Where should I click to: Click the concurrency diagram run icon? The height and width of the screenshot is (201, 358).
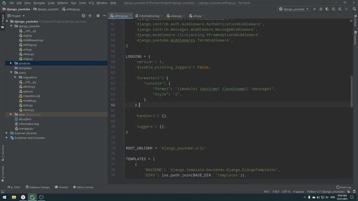click(x=340, y=9)
